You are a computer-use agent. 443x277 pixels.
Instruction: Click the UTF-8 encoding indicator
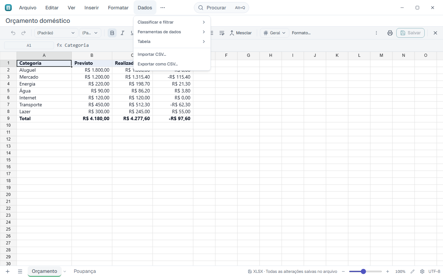pos(434,271)
